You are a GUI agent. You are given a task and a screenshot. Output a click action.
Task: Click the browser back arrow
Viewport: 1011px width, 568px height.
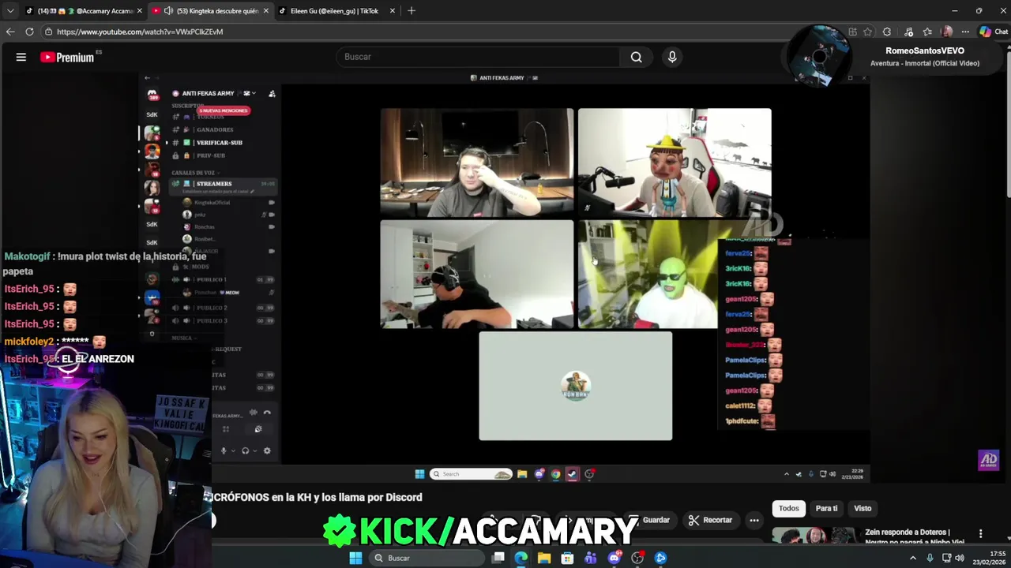pos(9,32)
